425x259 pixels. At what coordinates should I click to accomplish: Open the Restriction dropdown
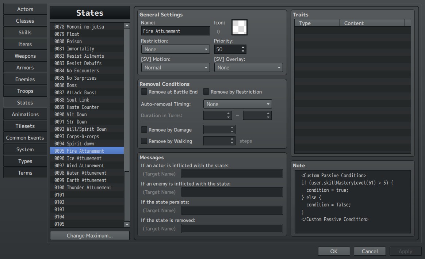click(x=175, y=49)
